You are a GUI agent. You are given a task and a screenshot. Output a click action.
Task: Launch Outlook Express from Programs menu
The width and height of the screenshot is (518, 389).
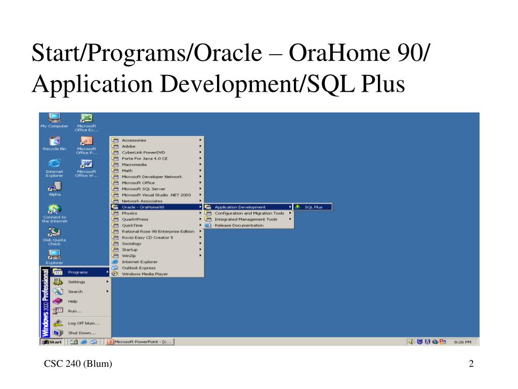(157, 267)
